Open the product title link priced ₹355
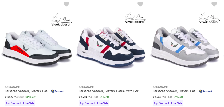224x107 pixels. [27, 91]
